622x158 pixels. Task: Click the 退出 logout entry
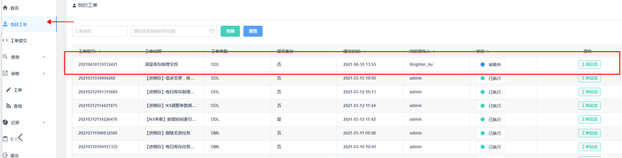click(x=29, y=155)
